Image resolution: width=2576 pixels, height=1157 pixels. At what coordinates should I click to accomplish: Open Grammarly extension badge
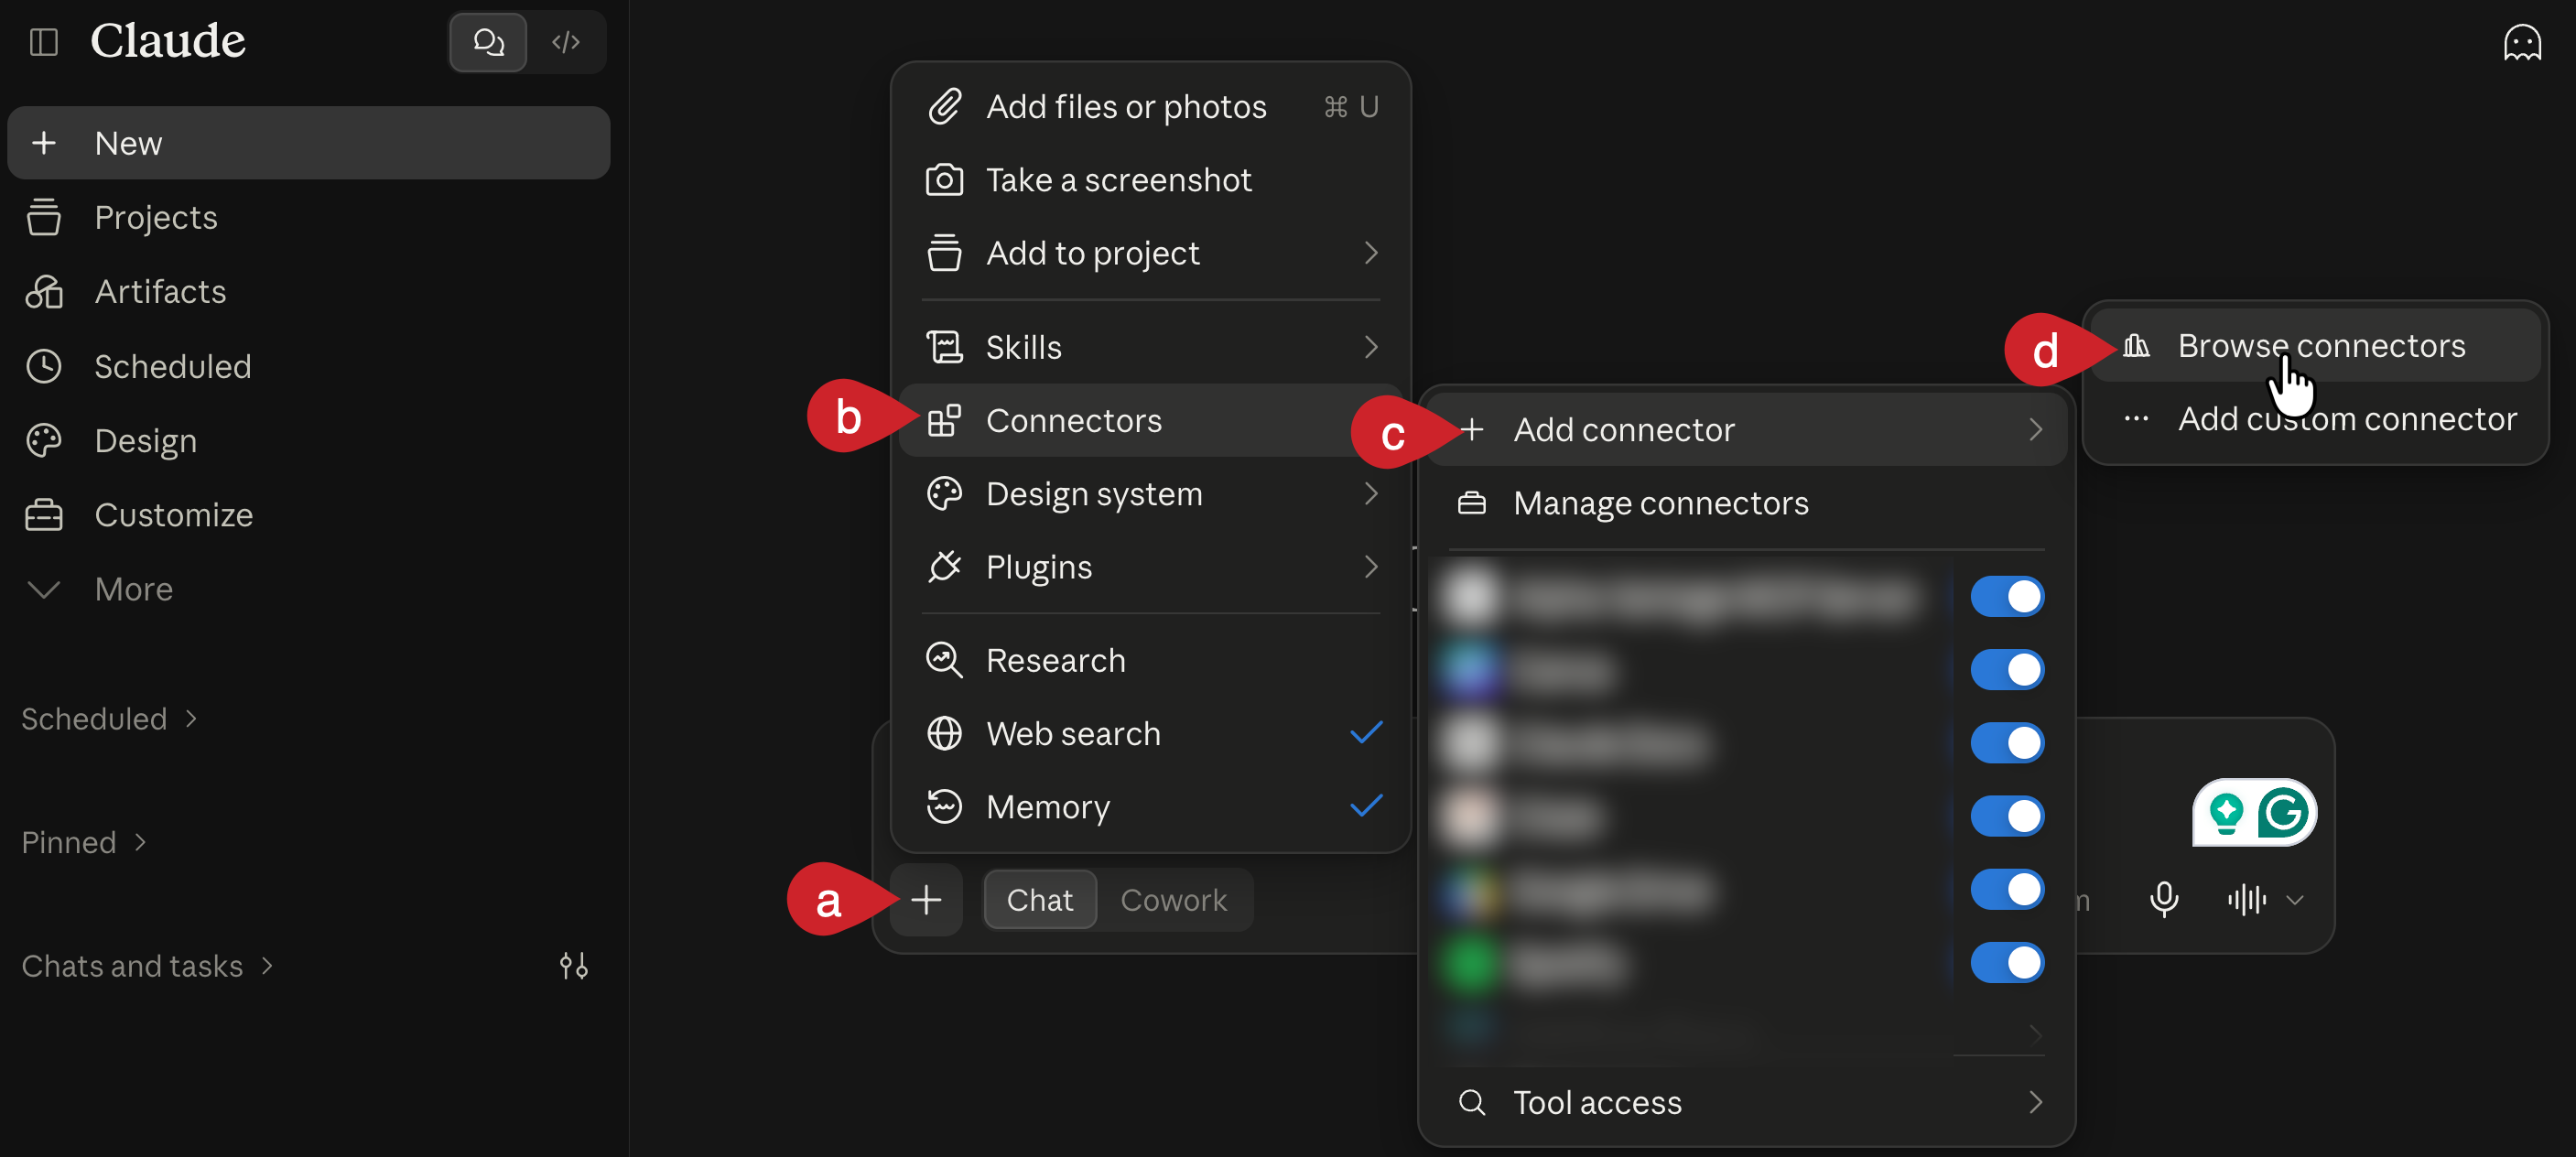tap(2254, 813)
